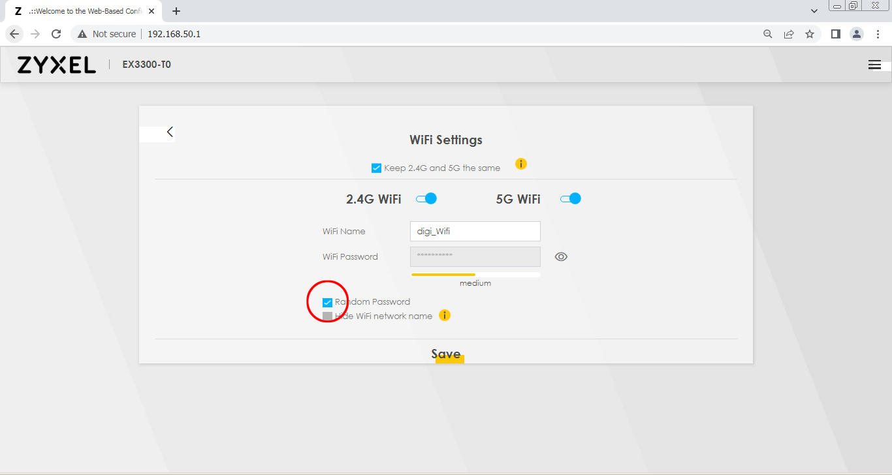Screen dimensions: 892x475
Task: Click the back arrow on WiFi Settings
Action: 170,132
